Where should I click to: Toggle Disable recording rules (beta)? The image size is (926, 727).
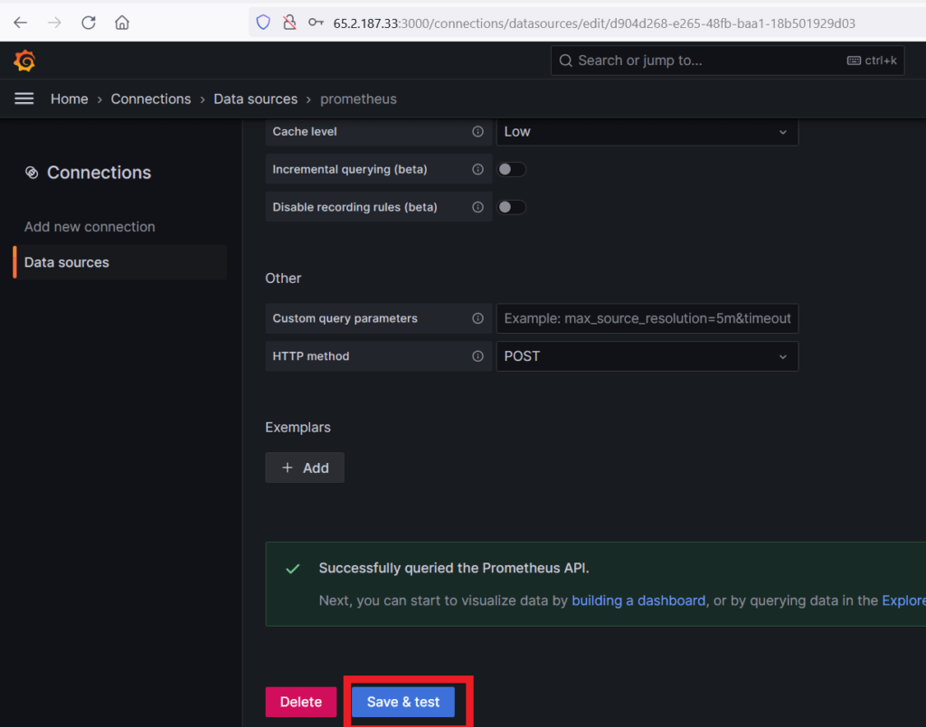[511, 207]
